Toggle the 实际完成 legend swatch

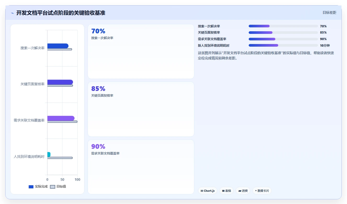(31, 187)
